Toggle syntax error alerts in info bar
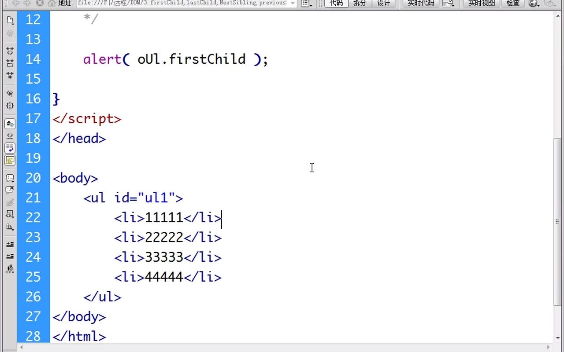 10,160
